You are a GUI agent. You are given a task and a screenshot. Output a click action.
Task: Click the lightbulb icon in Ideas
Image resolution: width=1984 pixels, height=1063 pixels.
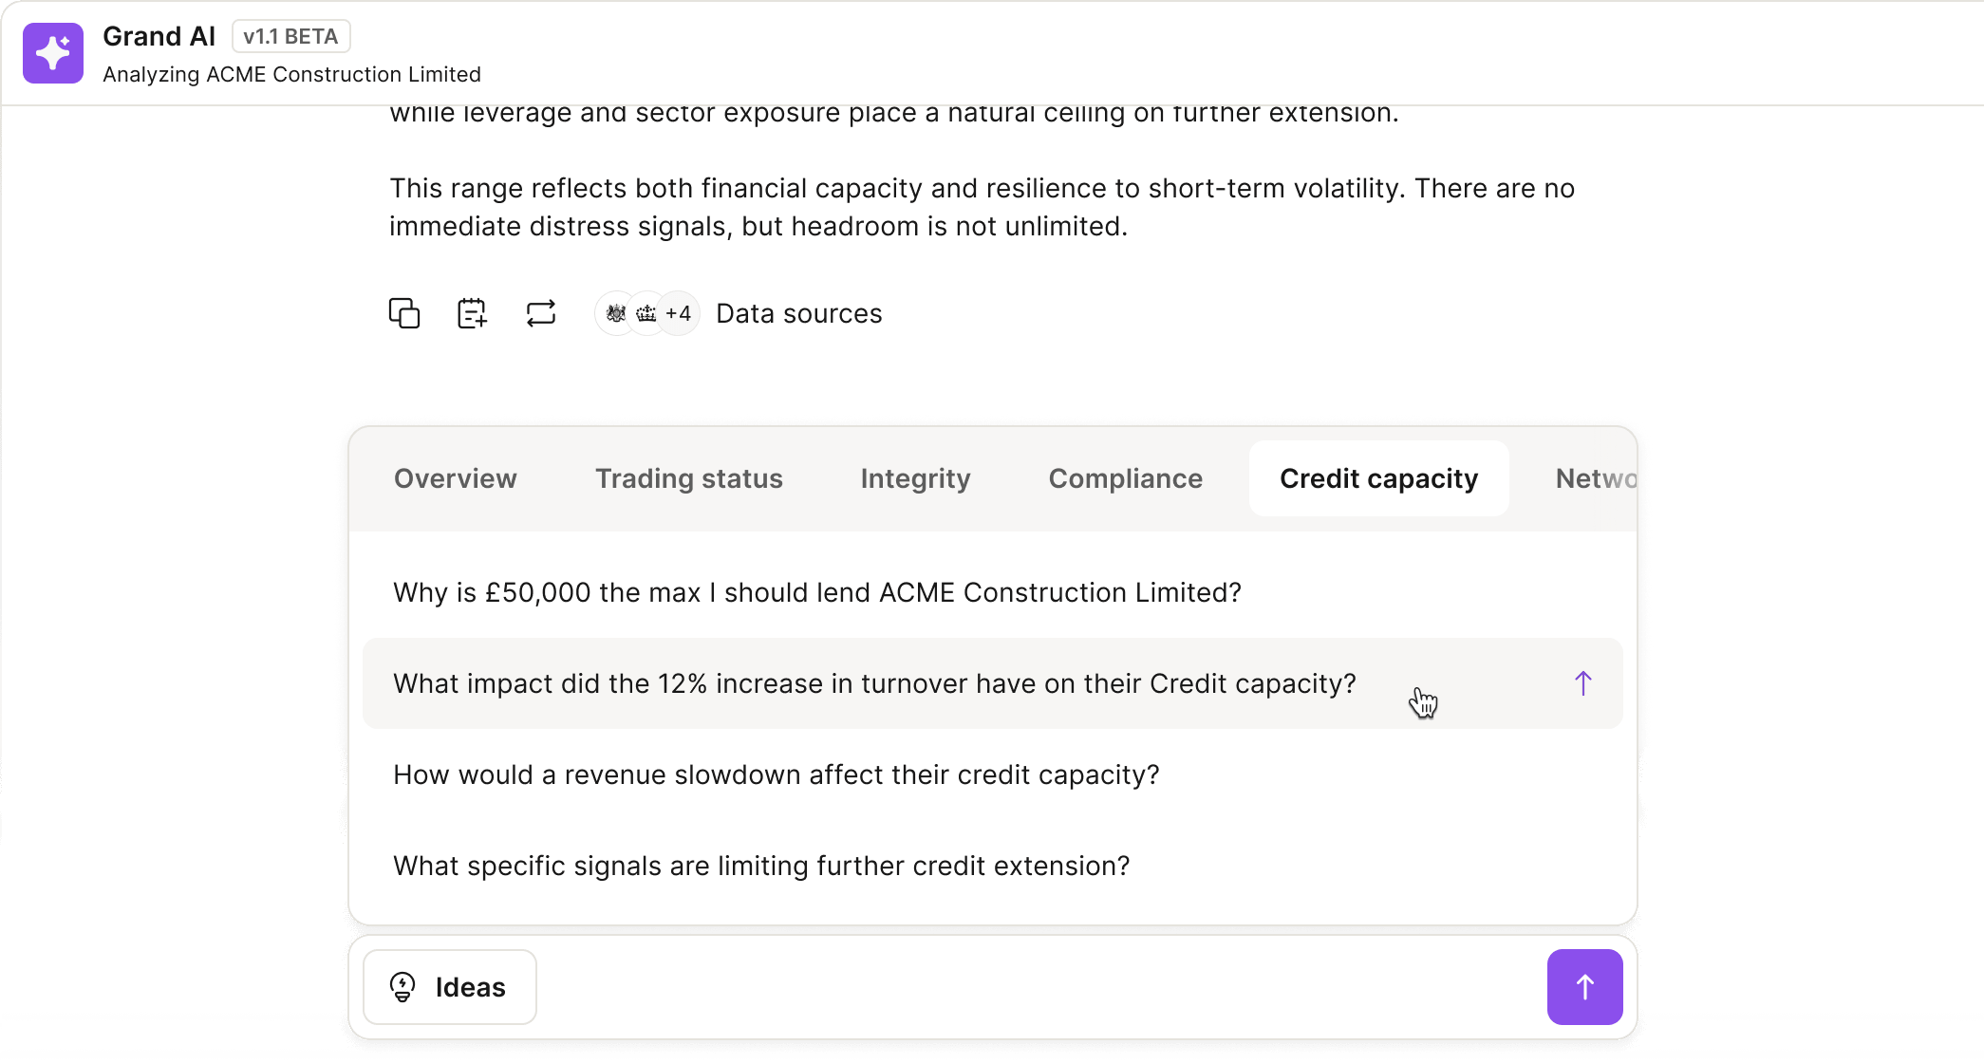point(402,987)
